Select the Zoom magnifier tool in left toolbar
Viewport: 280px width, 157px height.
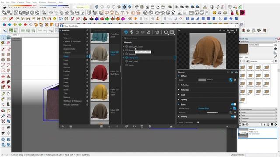coord(3,116)
